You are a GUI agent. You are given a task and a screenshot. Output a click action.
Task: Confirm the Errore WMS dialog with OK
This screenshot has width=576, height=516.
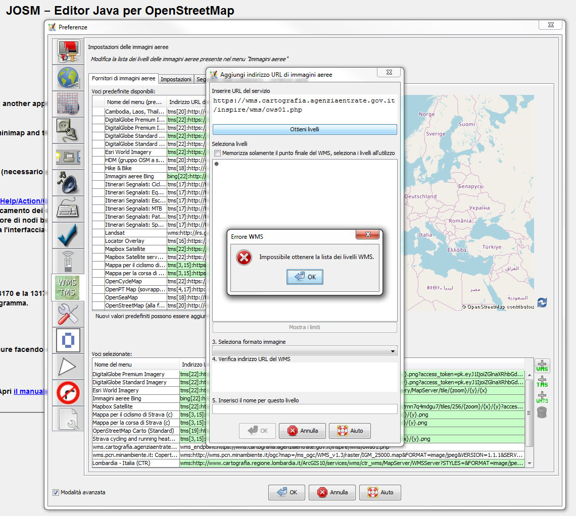305,277
